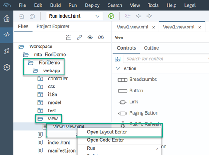Screen dimensions: 209x155
Task: Navigate back with the left arrow icon
Action: click(x=138, y=16)
